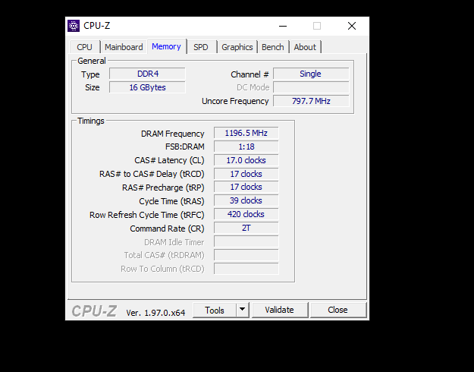Switch to the Mainboard tab
474x372 pixels.
click(124, 47)
